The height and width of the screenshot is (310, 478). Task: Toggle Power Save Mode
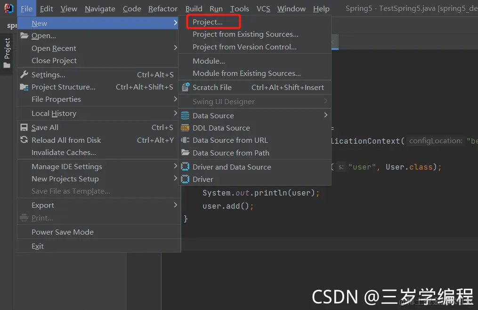click(99, 232)
